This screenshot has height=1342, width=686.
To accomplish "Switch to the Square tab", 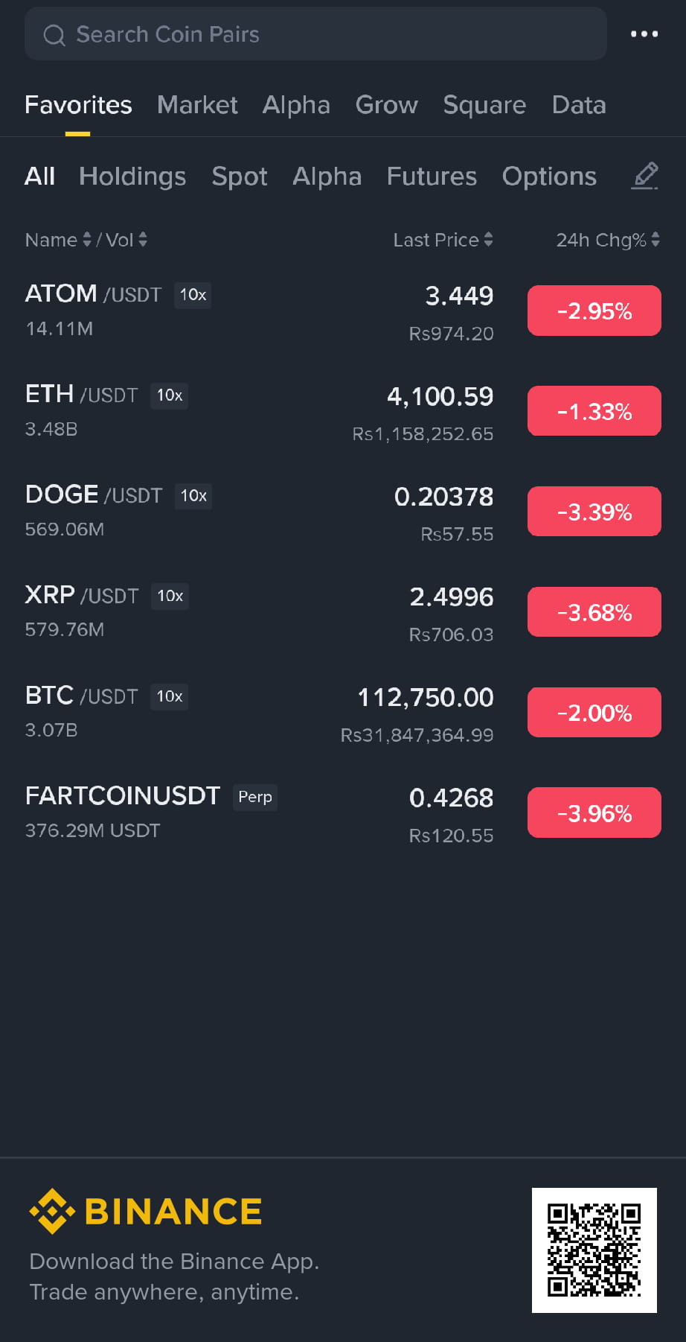I will click(x=484, y=105).
